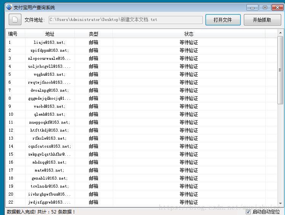The height and width of the screenshot is (215, 285).
Task: Start capture with 开始抓取 button
Action: [262, 20]
